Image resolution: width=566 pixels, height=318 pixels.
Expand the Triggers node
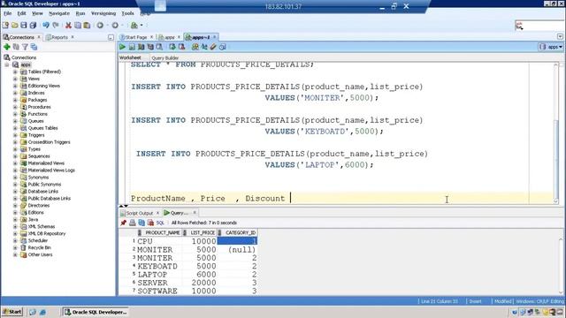click(15, 135)
